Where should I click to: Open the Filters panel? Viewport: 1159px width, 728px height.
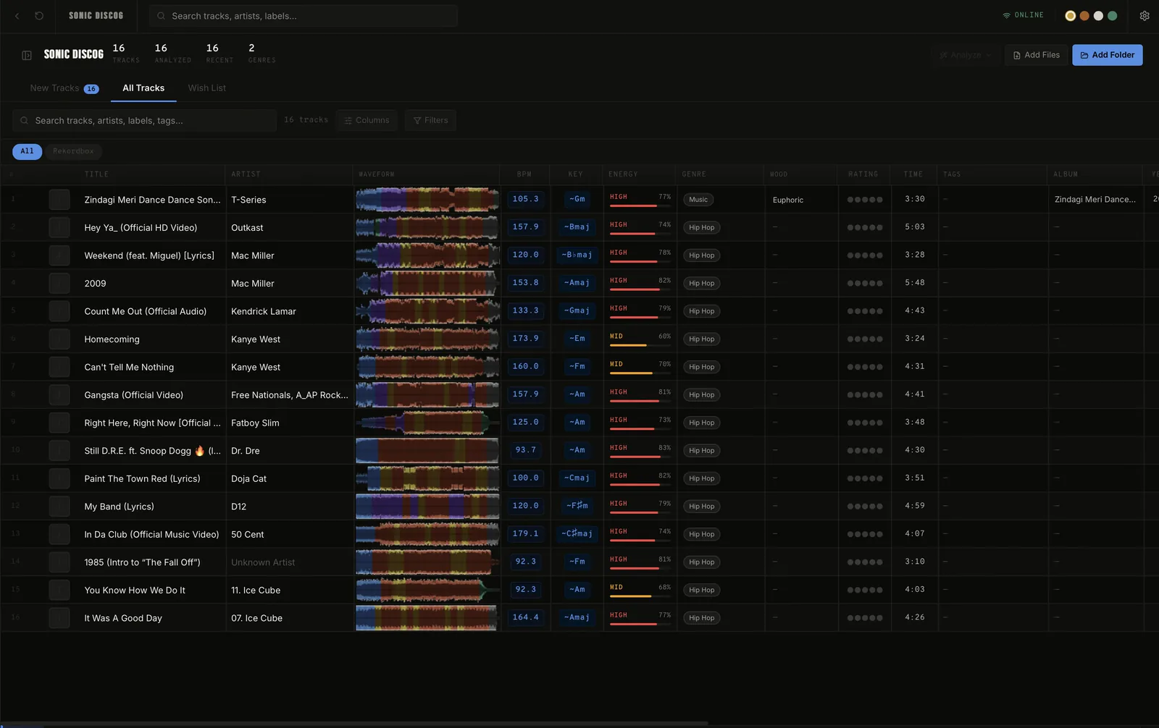(430, 121)
